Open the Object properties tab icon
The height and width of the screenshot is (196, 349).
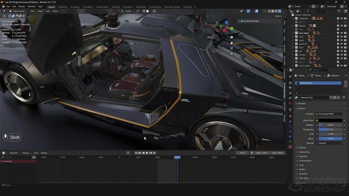point(290,116)
